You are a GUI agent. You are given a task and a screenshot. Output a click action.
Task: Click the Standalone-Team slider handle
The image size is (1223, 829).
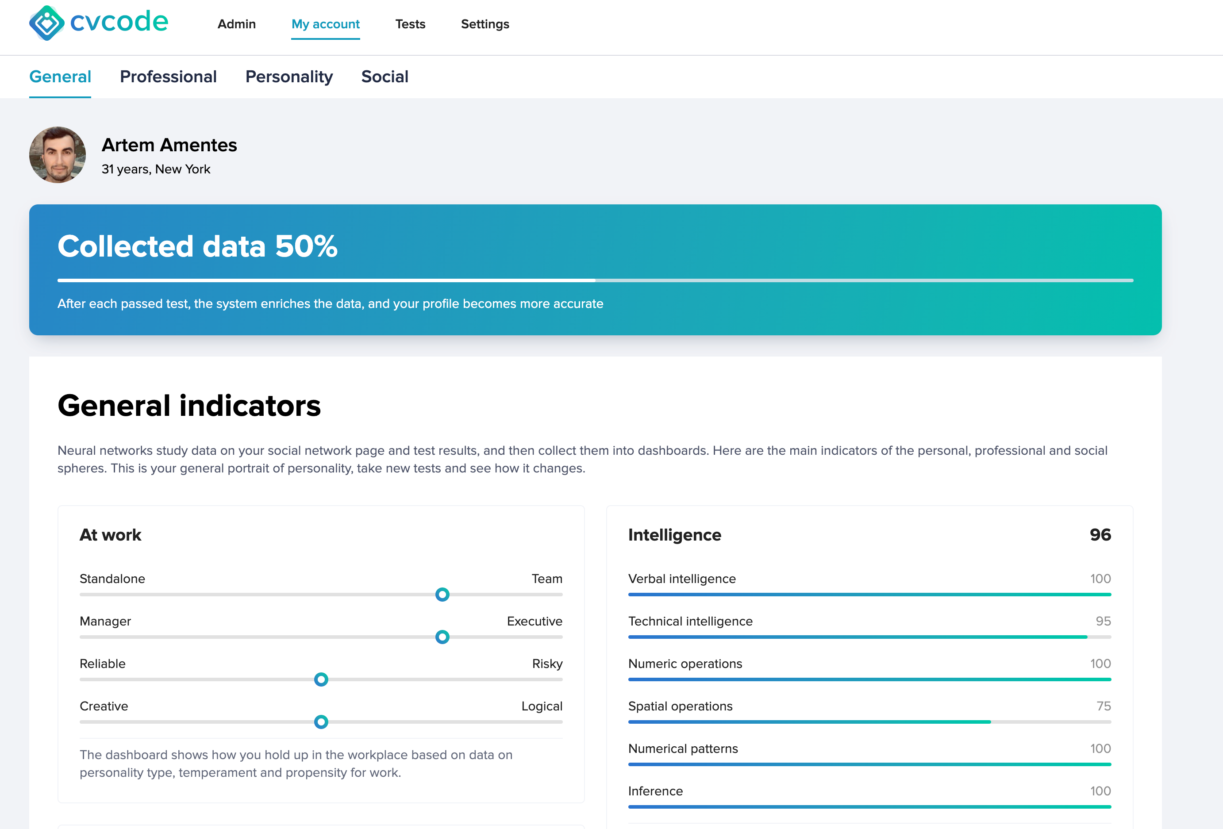(442, 595)
